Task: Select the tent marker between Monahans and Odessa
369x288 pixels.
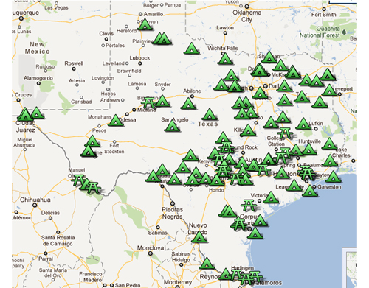Action: pos(116,121)
